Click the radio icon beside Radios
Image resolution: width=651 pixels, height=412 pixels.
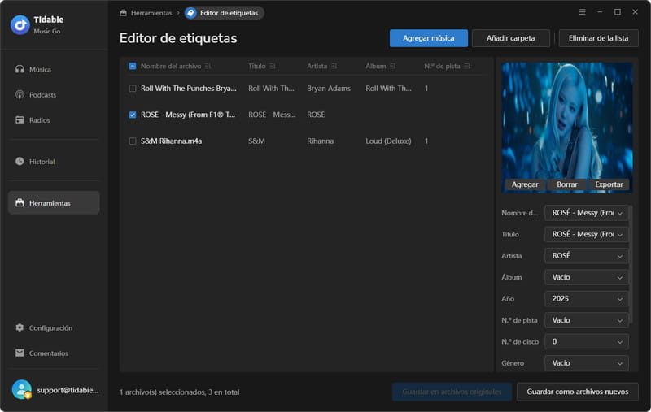20,119
